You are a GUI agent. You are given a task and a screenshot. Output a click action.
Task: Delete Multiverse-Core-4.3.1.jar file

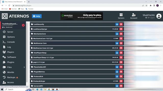tap(121, 48)
